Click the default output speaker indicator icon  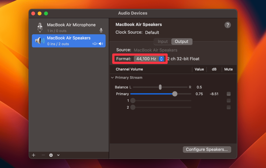point(101,44)
